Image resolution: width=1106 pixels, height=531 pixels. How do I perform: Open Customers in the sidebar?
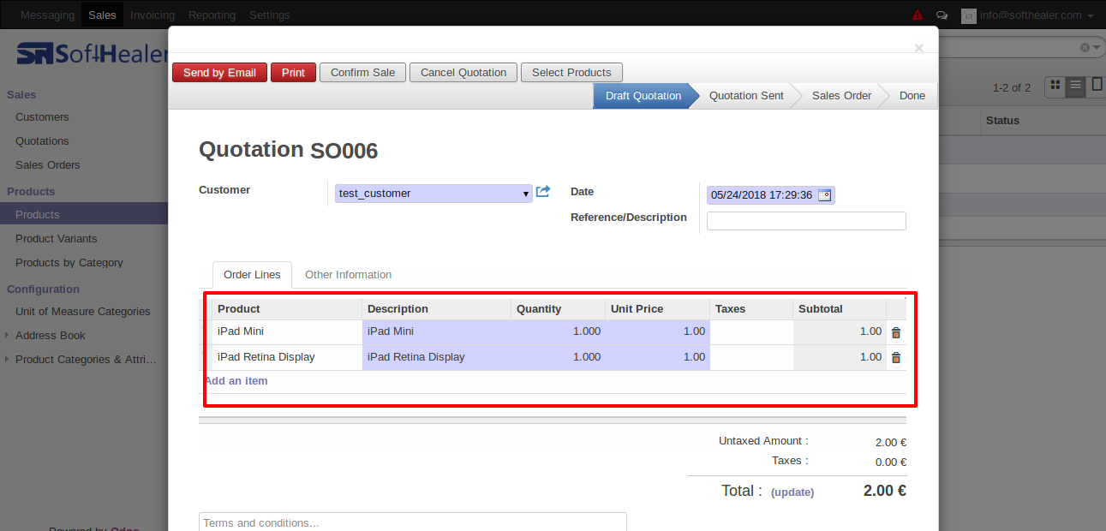(x=42, y=117)
